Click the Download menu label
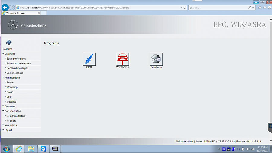 (x=10, y=106)
